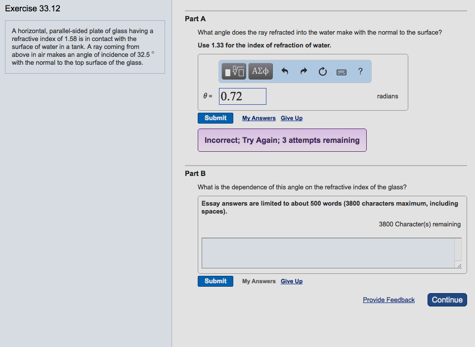Open the math templates button in the equation toolbar
The image size is (475, 347).
(234, 71)
